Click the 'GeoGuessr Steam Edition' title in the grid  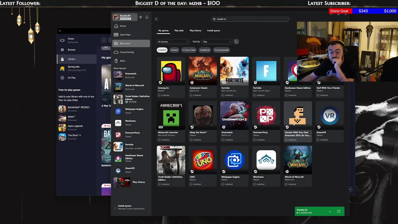[x=298, y=88]
